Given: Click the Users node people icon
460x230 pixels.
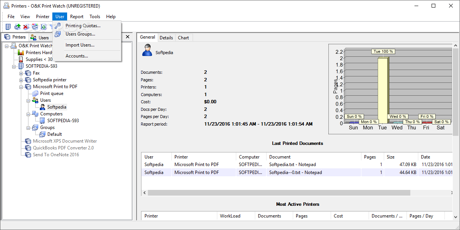Looking at the screenshot, I should [35, 100].
